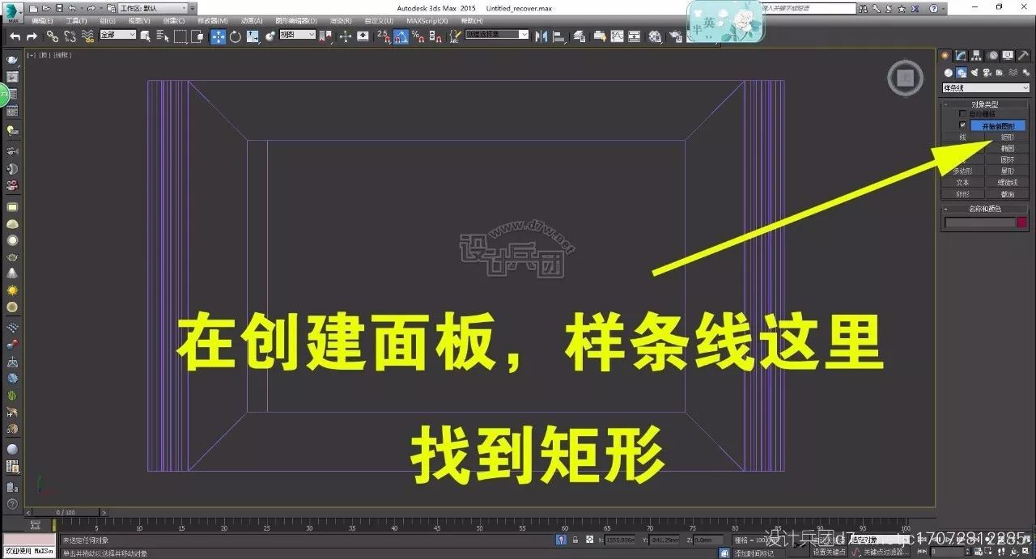Open the named selection sets dropdown
The image size is (1036, 559).
point(498,35)
